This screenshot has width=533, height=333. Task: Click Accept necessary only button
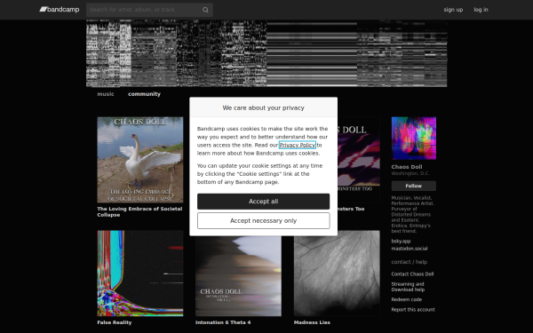tap(264, 221)
